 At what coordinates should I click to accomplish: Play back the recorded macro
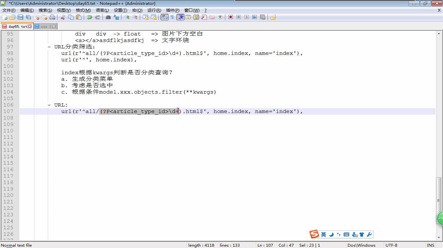246,17
